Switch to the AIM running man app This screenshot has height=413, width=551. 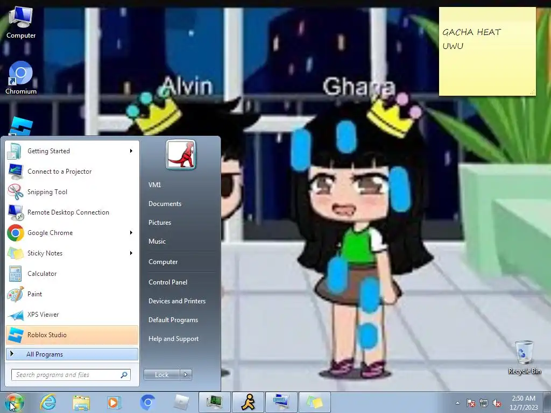248,402
